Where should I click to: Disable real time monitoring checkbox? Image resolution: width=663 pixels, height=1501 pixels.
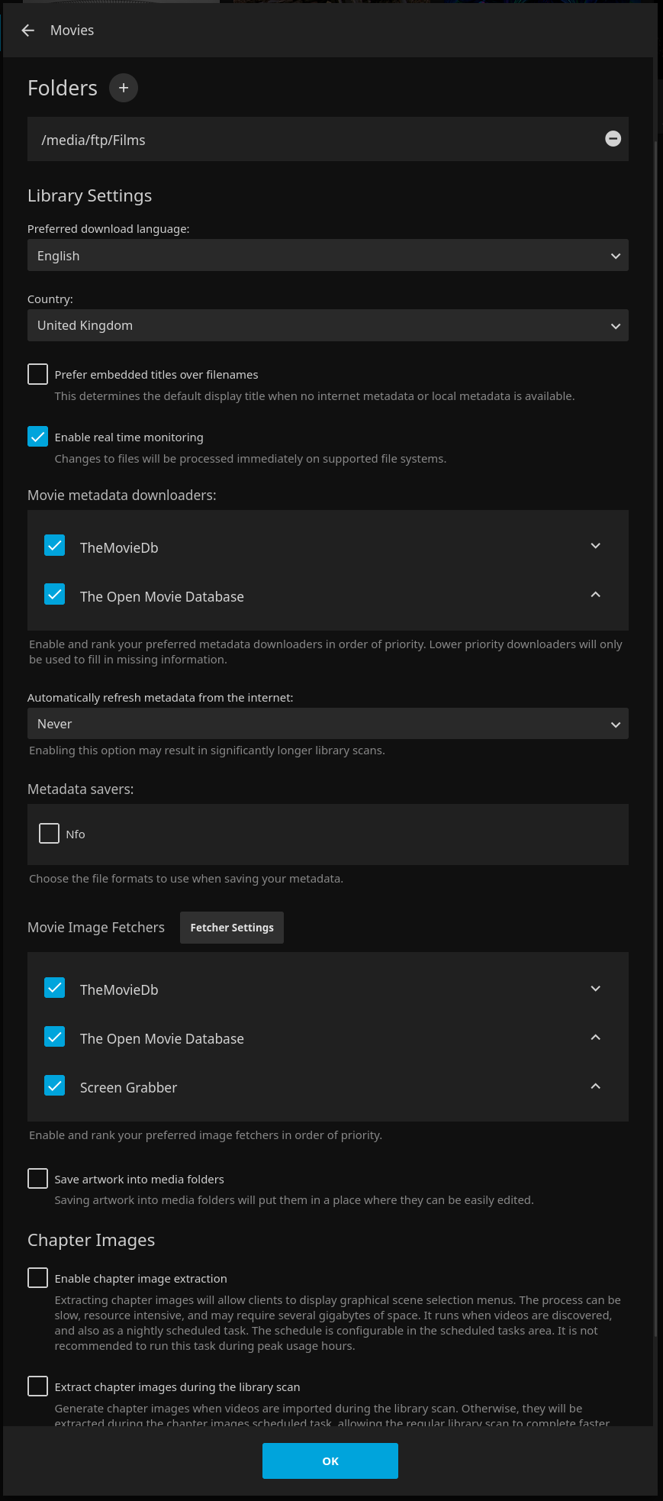click(37, 437)
